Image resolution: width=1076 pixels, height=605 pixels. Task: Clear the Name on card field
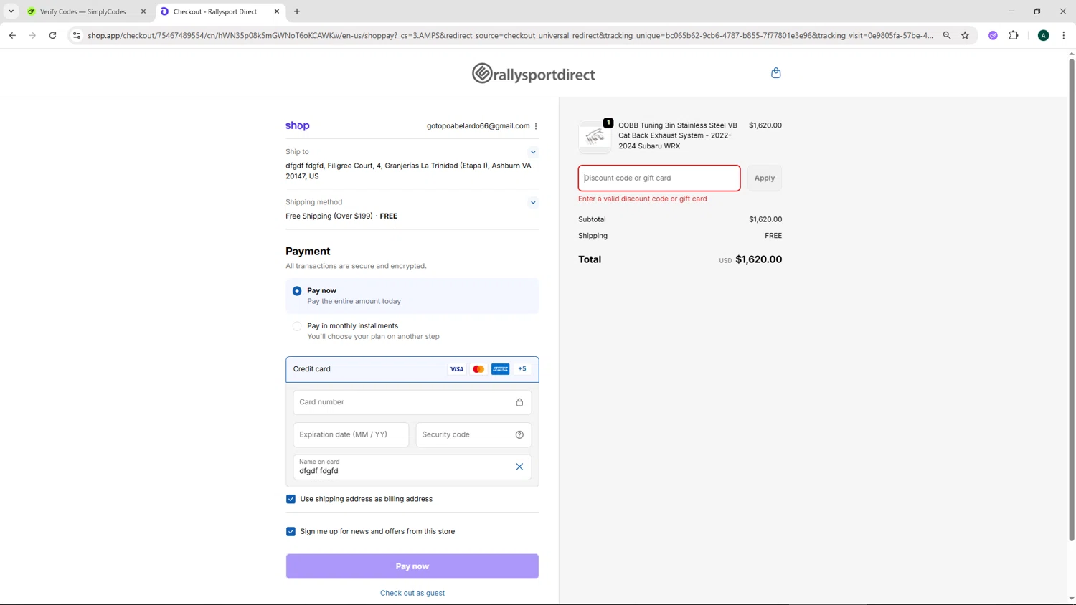(519, 467)
